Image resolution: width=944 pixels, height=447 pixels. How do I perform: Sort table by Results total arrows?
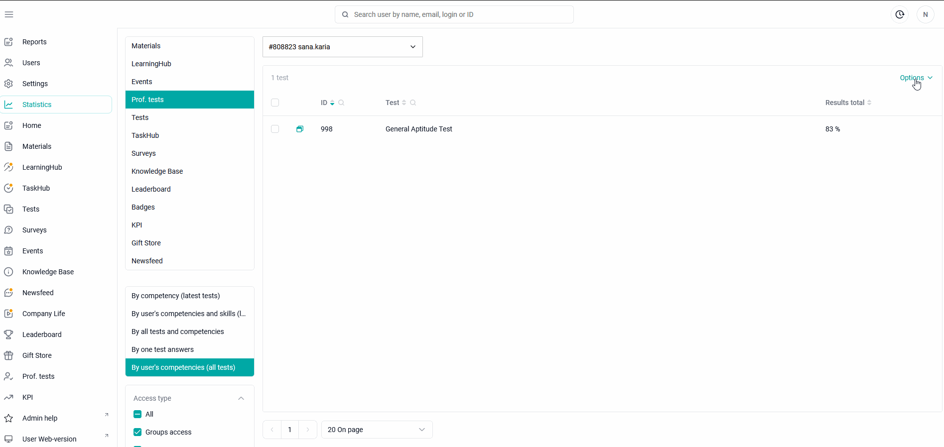click(869, 103)
